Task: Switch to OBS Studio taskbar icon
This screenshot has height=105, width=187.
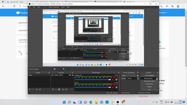Action: click(x=118, y=102)
